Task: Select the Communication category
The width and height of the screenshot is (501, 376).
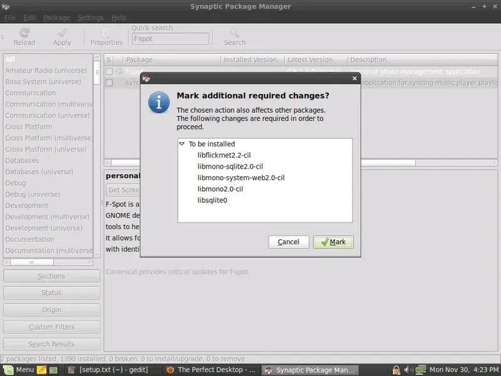Action: click(x=30, y=93)
